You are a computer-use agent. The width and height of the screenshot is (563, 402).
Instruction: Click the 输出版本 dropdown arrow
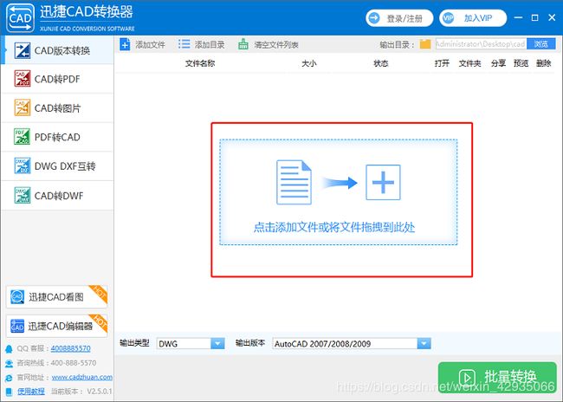coord(424,343)
